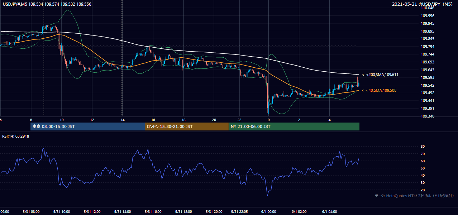The height and width of the screenshot is (215, 458).
Task: Click the RSI scale value 60
Action: coord(423,161)
